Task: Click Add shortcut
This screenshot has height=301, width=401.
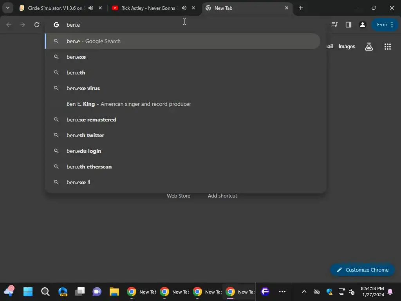Action: pyautogui.click(x=222, y=196)
